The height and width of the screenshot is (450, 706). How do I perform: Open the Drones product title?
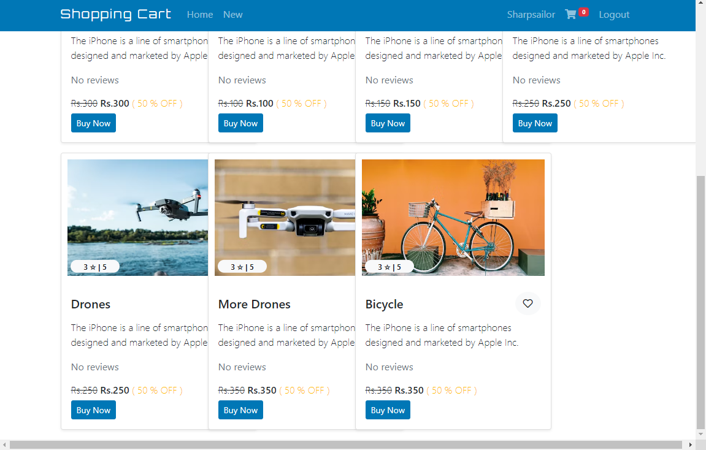pos(90,304)
